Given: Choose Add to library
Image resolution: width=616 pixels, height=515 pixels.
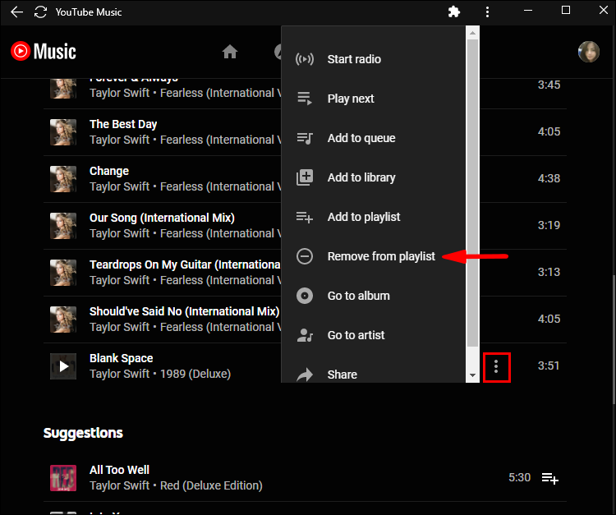Looking at the screenshot, I should [x=373, y=177].
